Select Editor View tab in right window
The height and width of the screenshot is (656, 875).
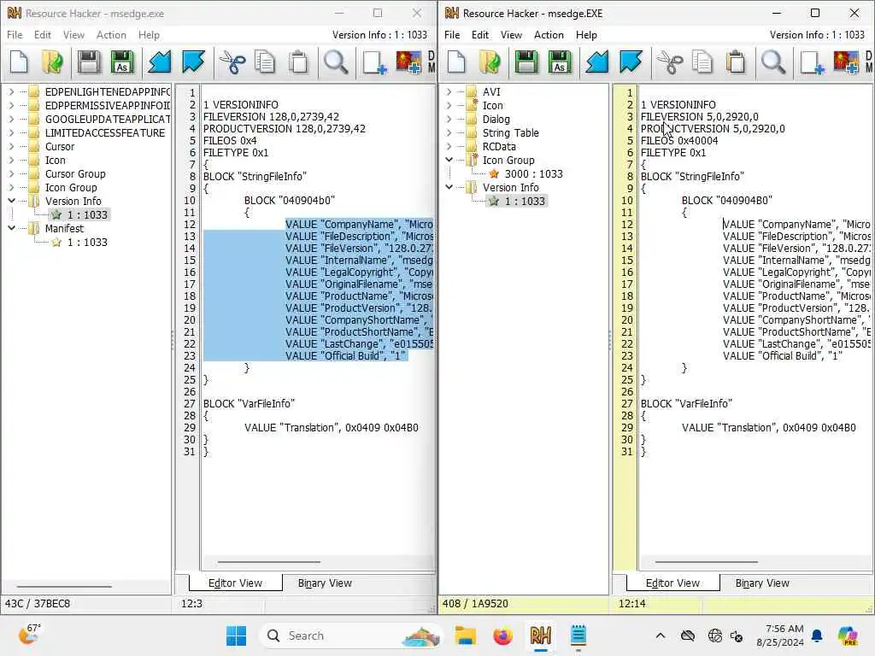672,583
